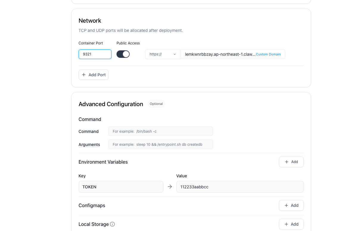Click the Advanced Configuration heading
Image resolution: width=340 pixels, height=231 pixels.
click(111, 104)
